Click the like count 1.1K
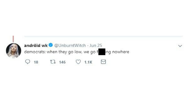This screenshot has height=102, width=192. 88,62
